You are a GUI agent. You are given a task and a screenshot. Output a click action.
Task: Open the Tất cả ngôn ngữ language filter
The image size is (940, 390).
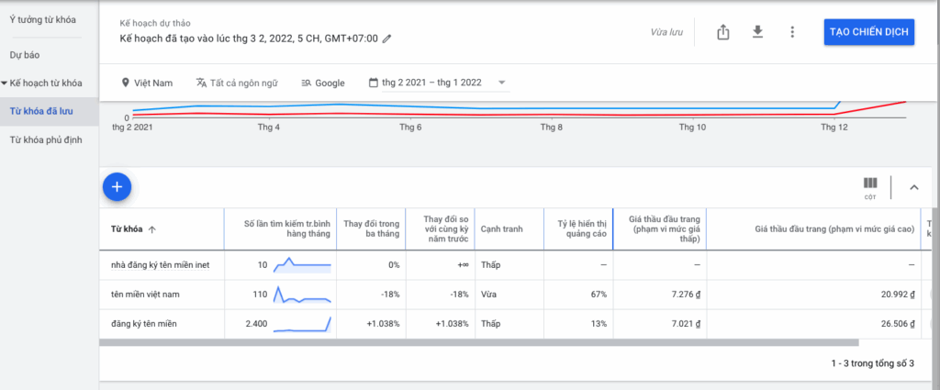coord(237,83)
